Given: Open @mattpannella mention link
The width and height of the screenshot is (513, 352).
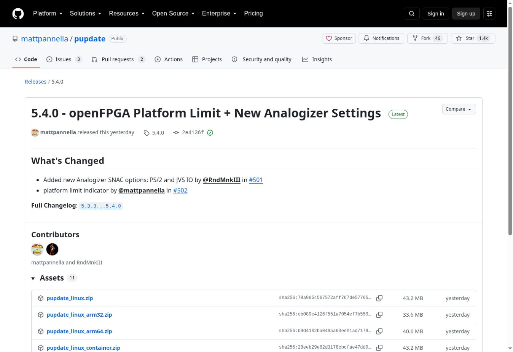Looking at the screenshot, I should [142, 190].
